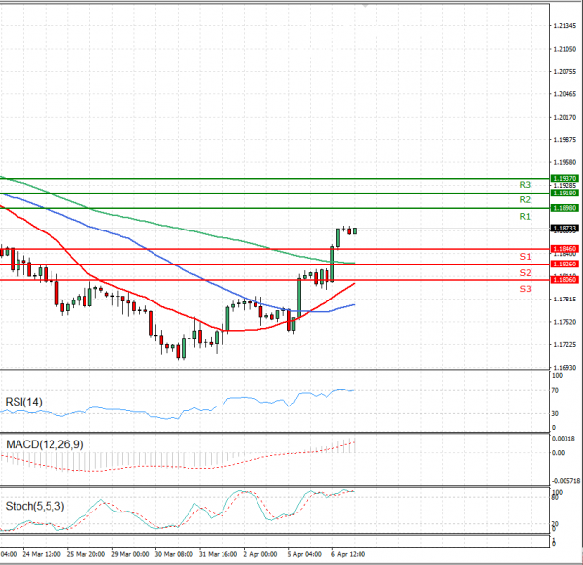
Task: Click the 1.20465 price axis value
Action: click(565, 94)
